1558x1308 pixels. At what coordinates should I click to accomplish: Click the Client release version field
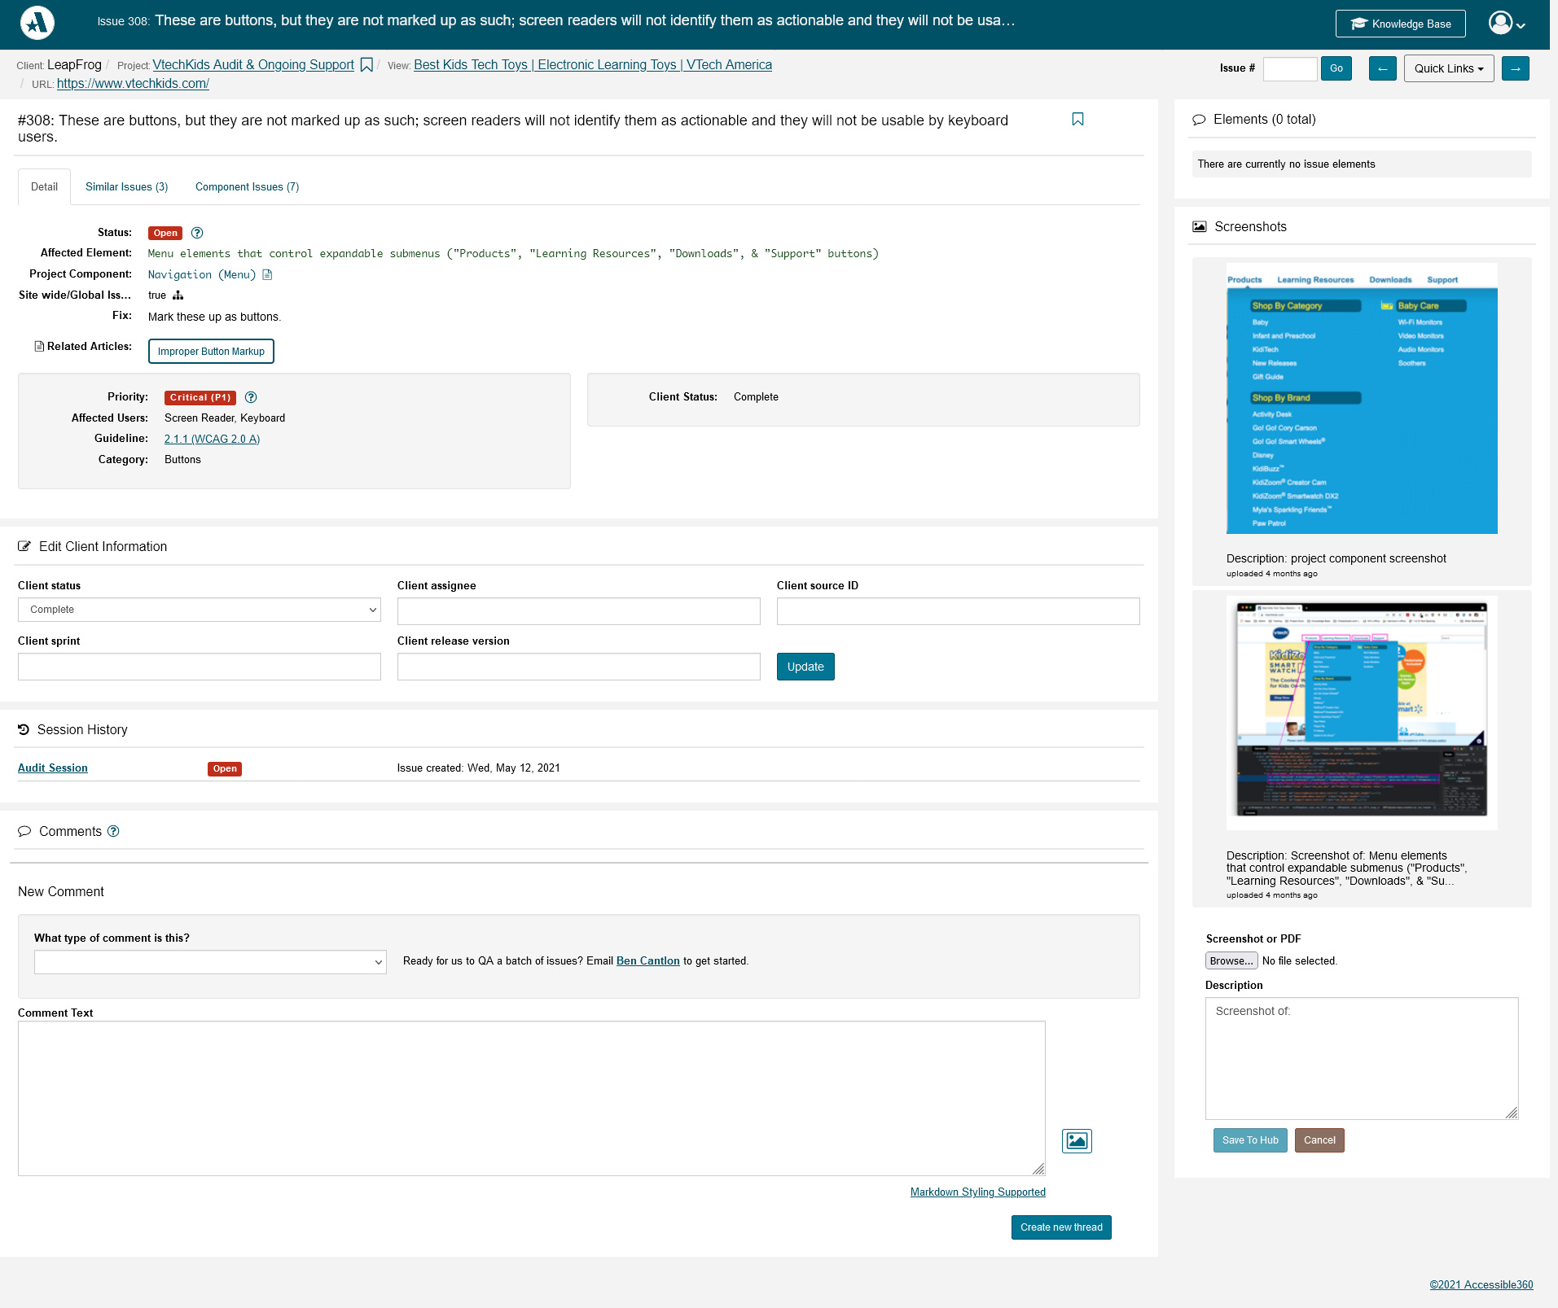[x=579, y=667]
